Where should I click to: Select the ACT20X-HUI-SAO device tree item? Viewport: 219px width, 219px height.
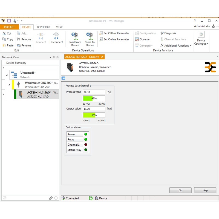tap(37, 94)
